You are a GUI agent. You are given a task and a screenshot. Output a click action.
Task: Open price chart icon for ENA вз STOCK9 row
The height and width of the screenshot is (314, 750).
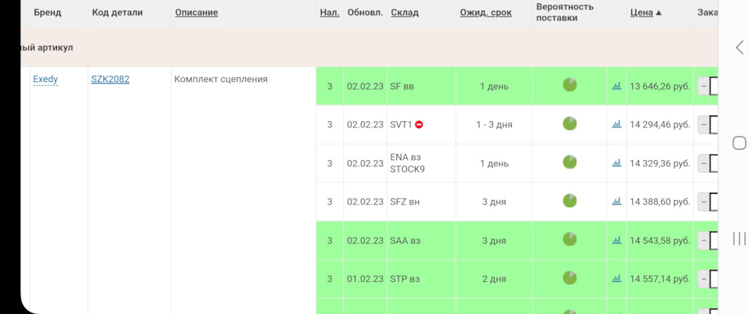(x=616, y=163)
